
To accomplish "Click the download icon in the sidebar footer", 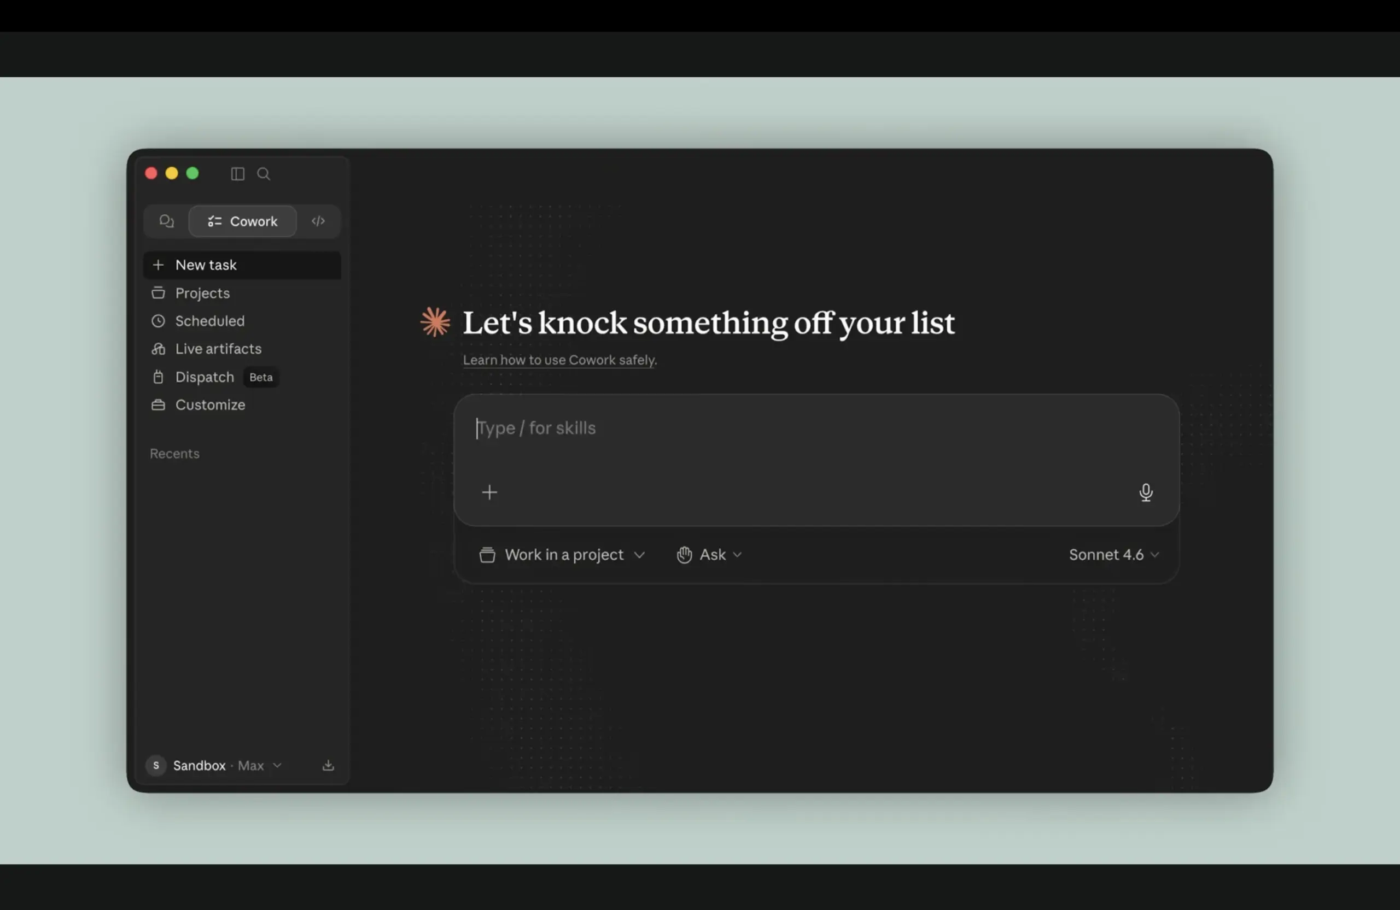I will click(328, 765).
